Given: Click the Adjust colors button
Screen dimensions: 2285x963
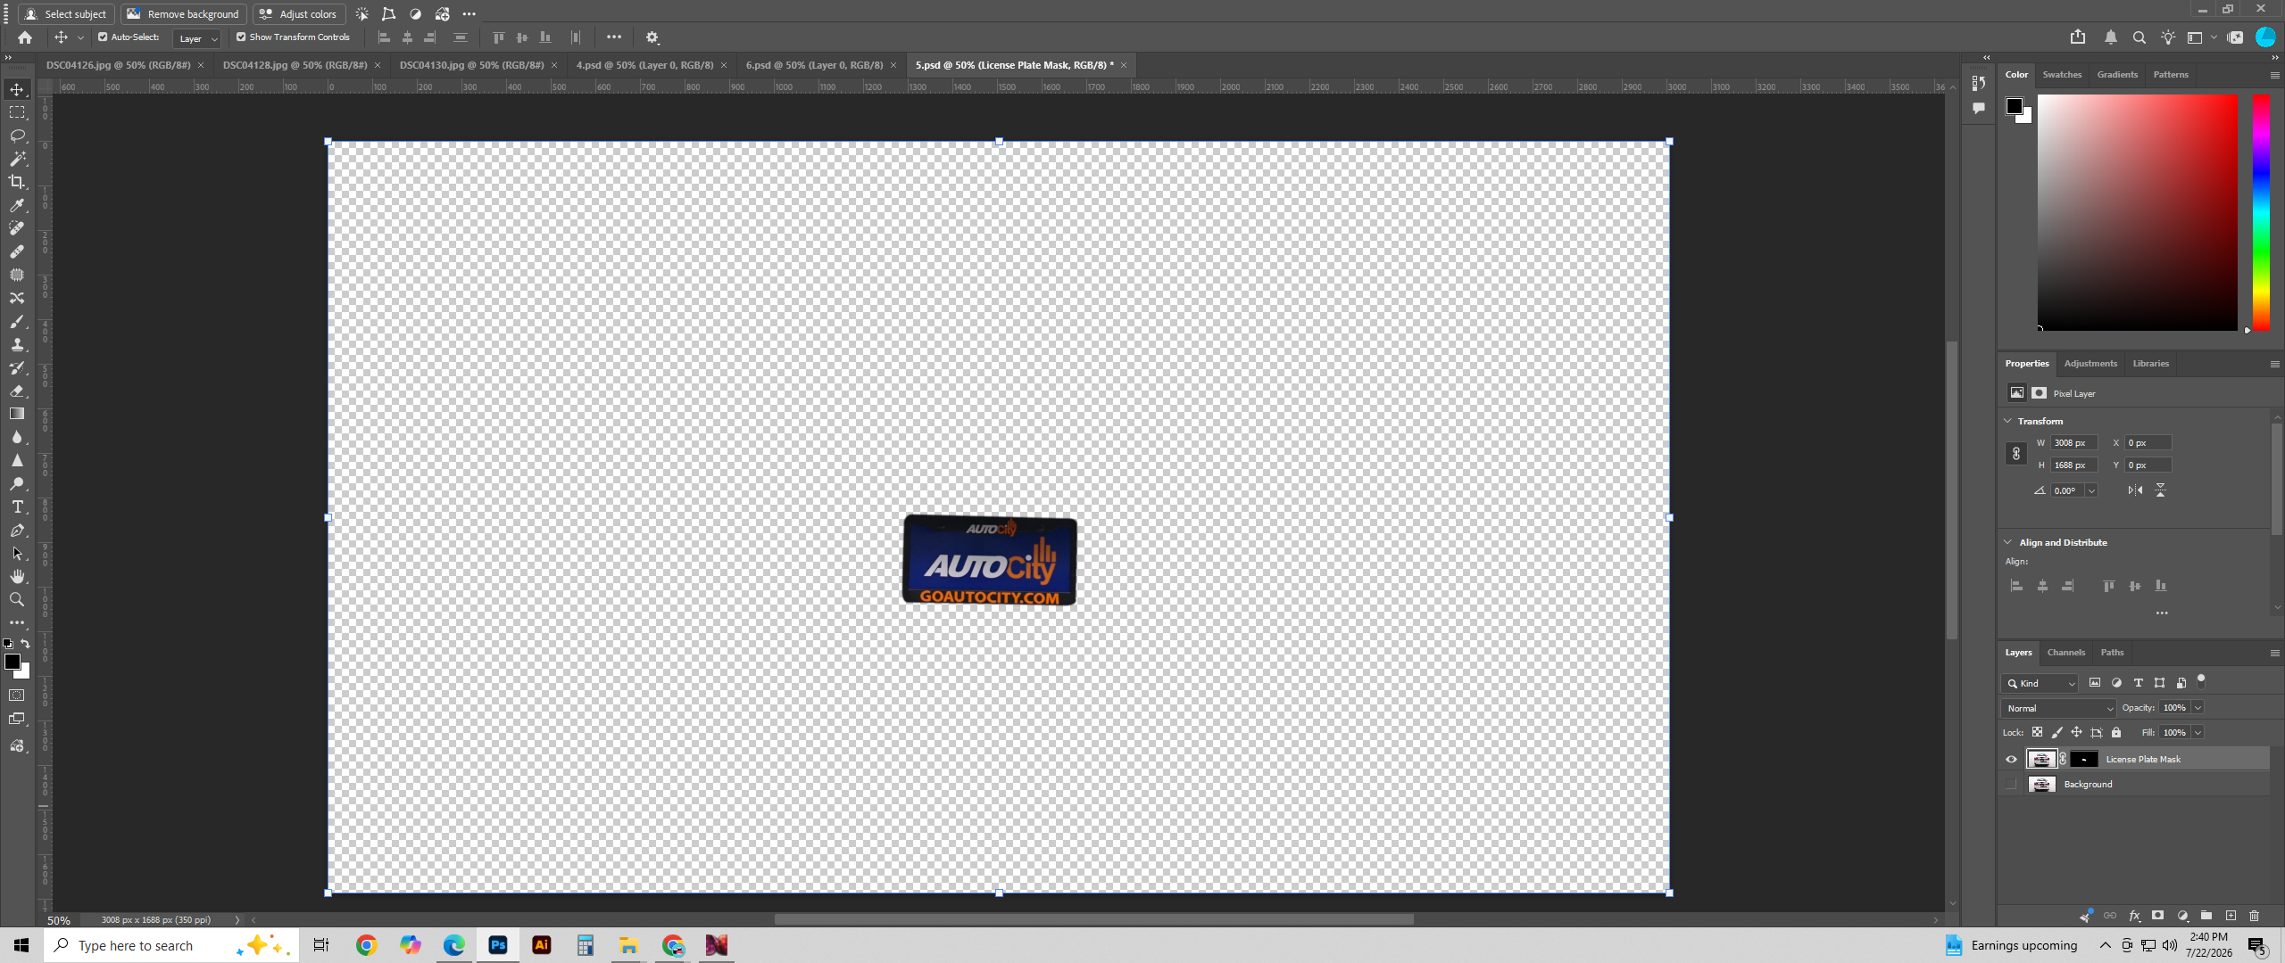Looking at the screenshot, I should tap(299, 14).
